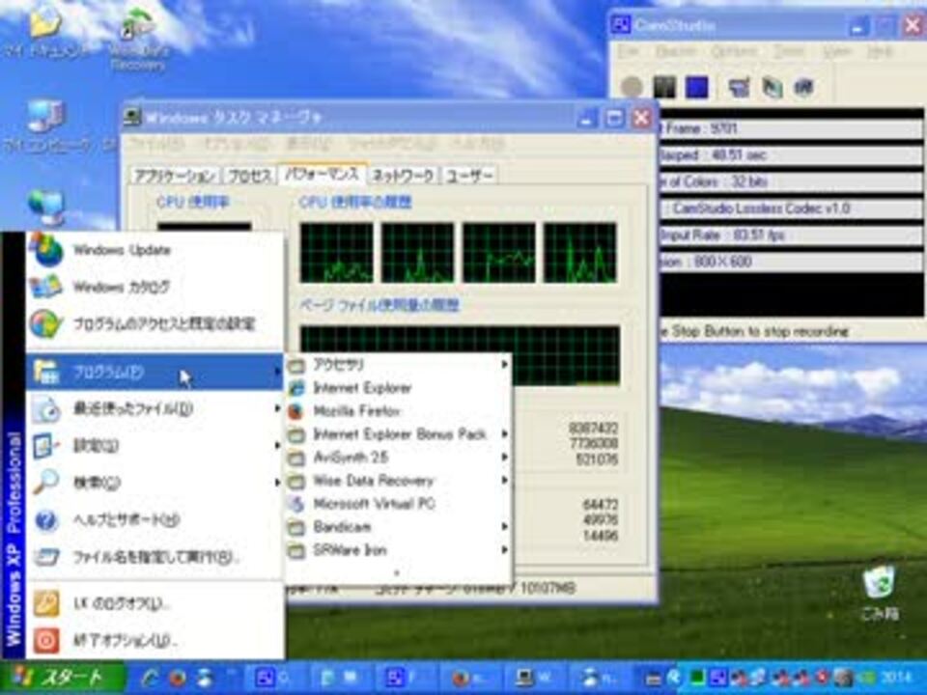Open ヘルプ(H) menu in Task Manager

[478, 144]
